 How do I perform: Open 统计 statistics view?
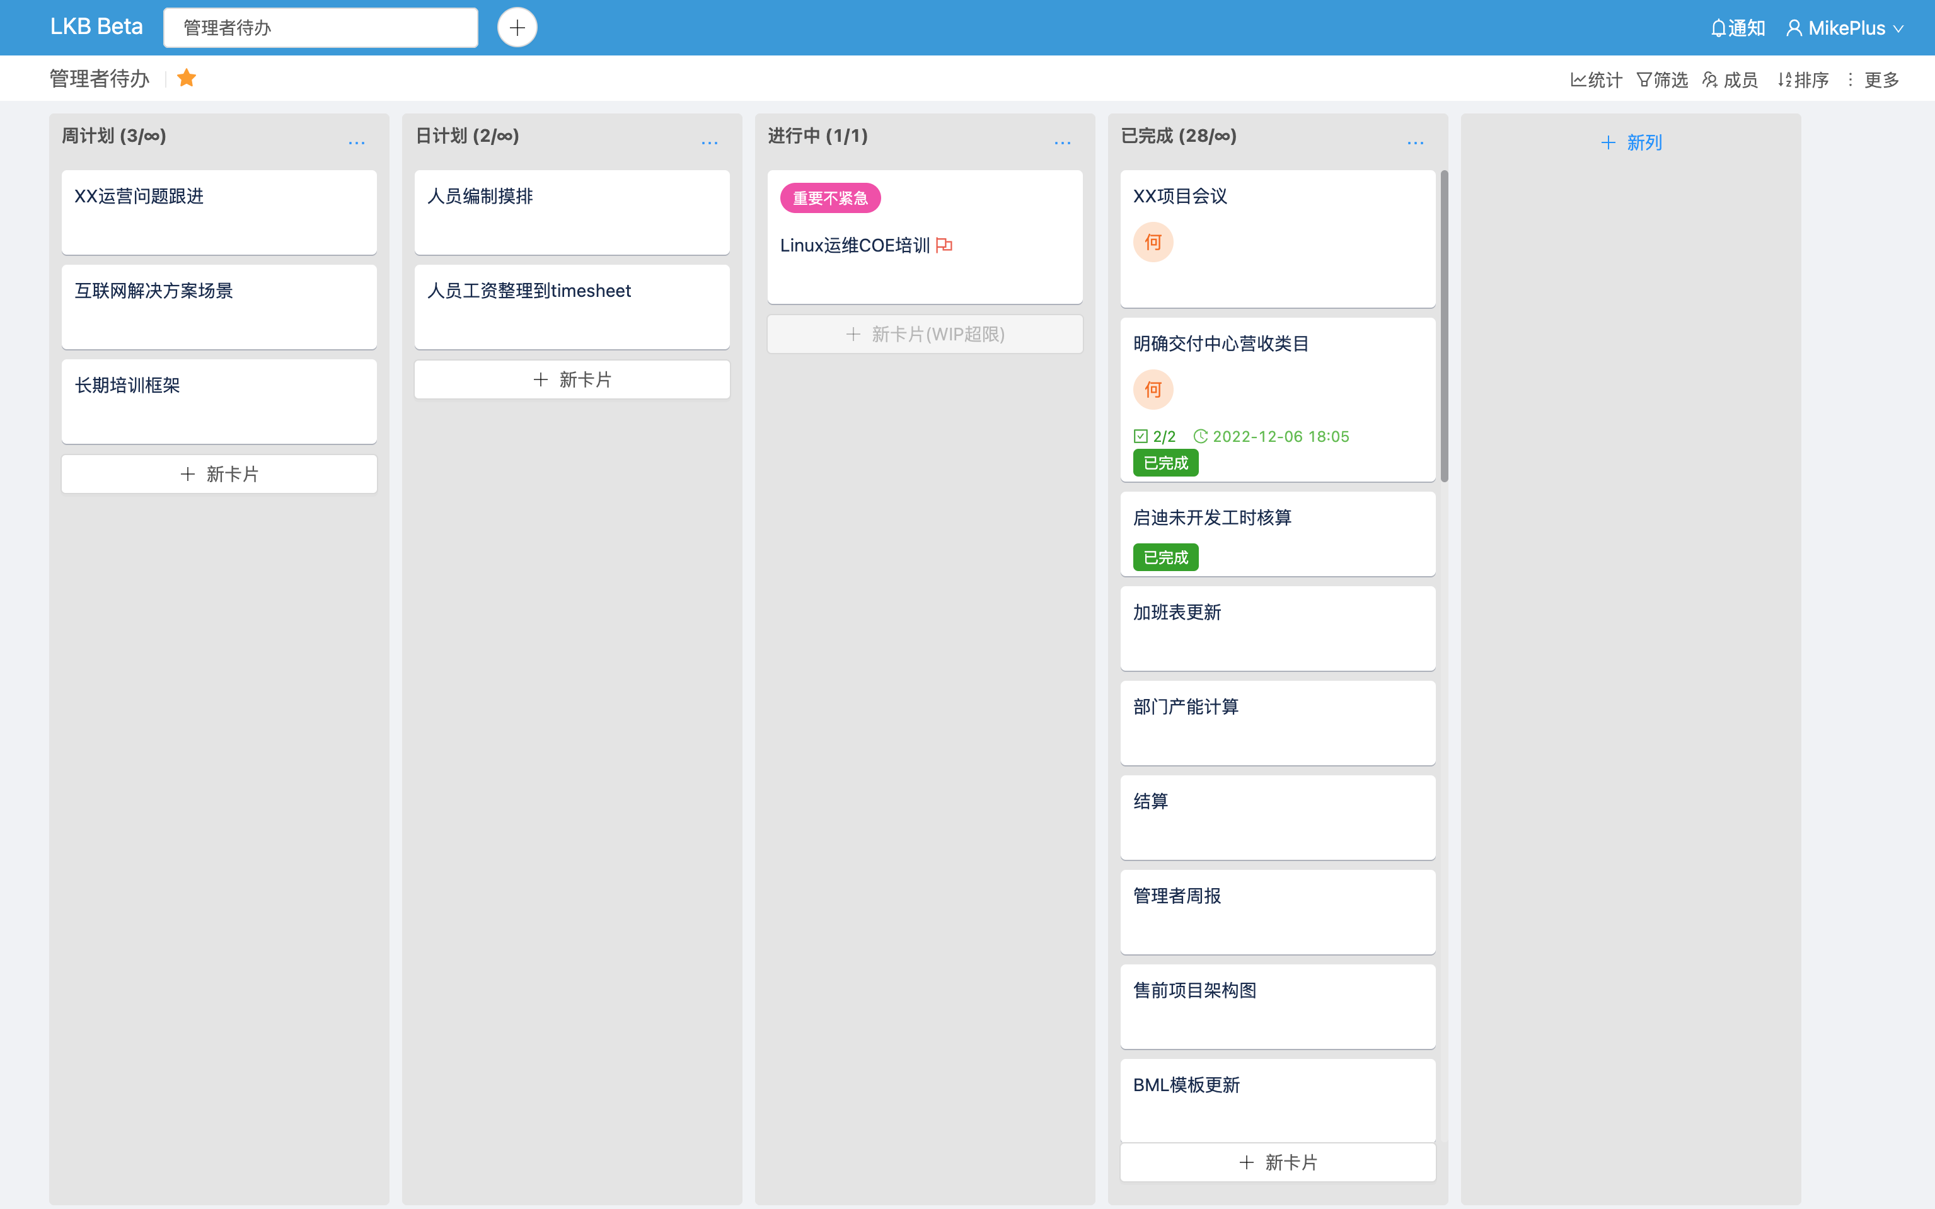1596,80
